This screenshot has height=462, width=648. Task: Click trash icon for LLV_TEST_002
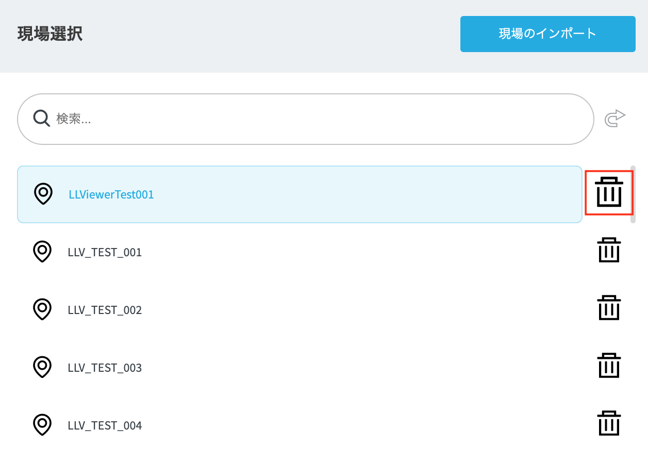click(609, 308)
